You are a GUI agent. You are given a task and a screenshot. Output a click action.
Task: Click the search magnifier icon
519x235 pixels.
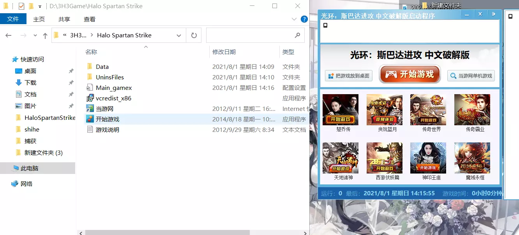click(x=298, y=35)
